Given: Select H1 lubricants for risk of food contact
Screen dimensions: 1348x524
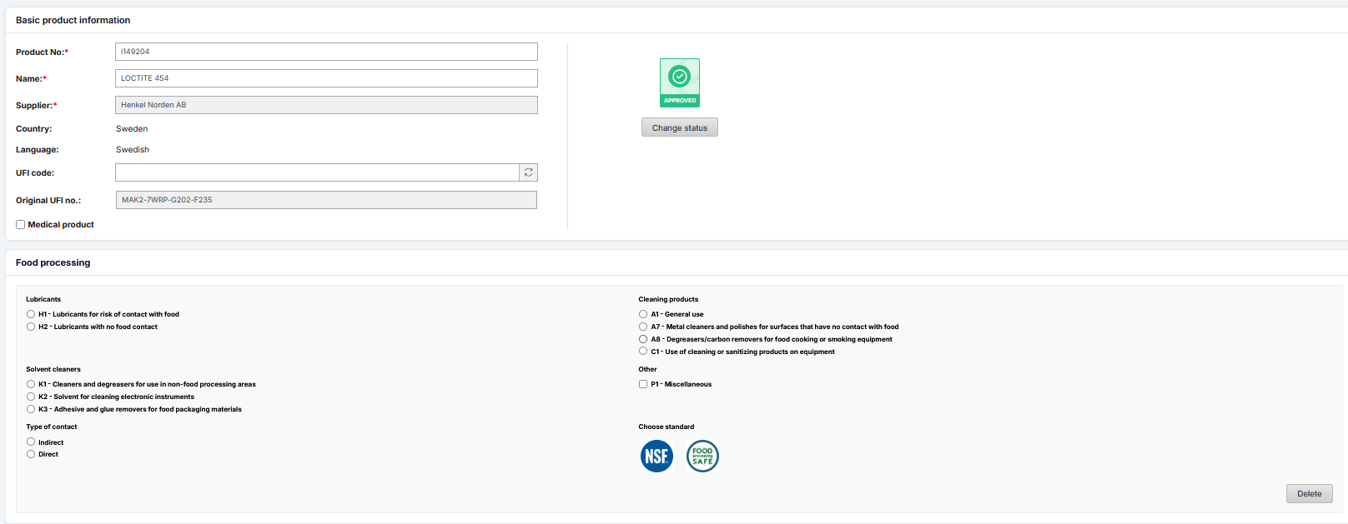Looking at the screenshot, I should 31,314.
